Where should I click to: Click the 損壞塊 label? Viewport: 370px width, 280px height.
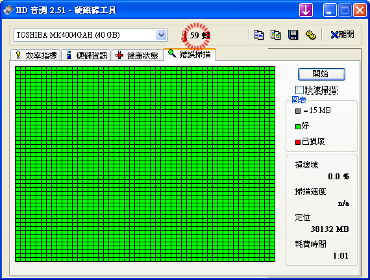click(306, 165)
